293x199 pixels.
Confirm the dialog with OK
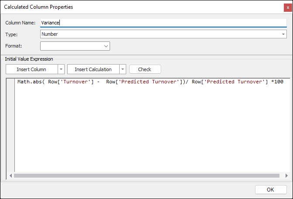tap(270, 190)
